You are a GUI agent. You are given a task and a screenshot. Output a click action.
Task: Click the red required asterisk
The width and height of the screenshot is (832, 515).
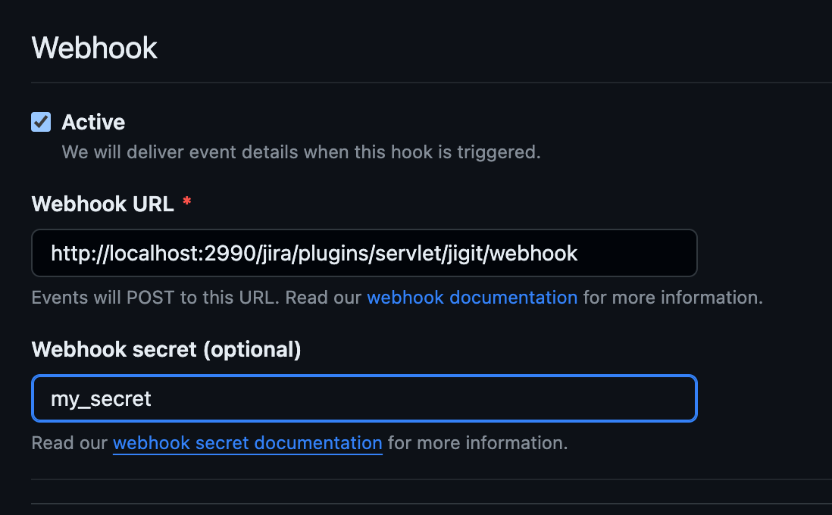(x=187, y=204)
